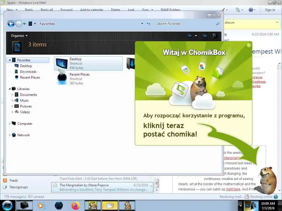Click the Working online status icon
This screenshot has width=282, height=211.
coord(276,197)
